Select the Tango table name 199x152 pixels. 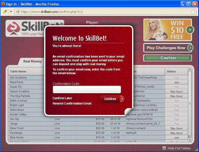point(14,124)
